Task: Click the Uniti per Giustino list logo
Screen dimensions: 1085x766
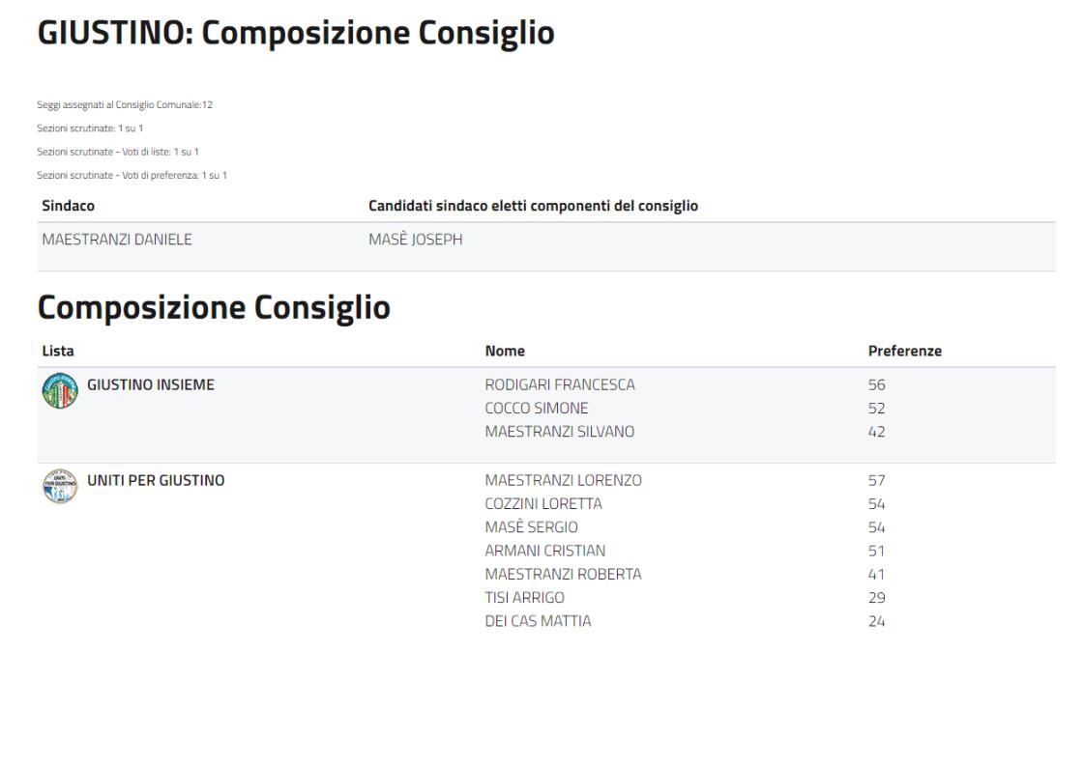Action: (x=59, y=487)
